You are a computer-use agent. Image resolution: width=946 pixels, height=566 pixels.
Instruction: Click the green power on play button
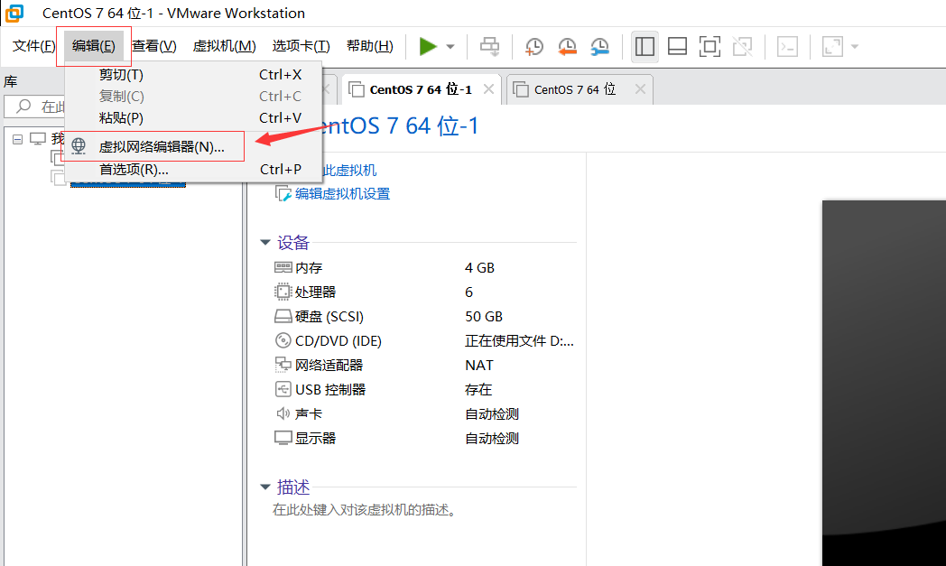pos(428,46)
